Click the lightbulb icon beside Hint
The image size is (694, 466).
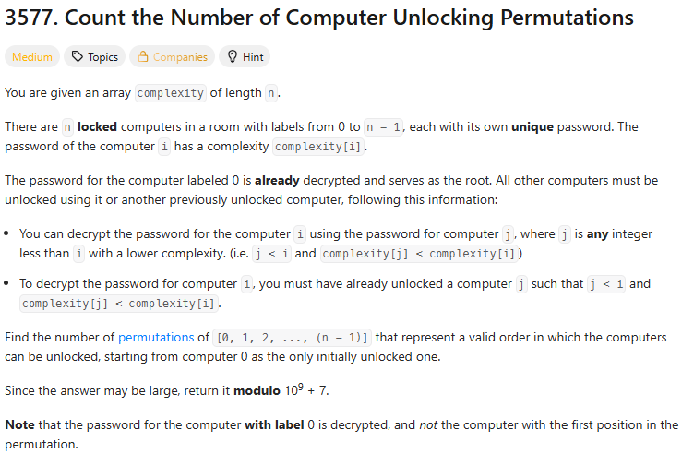coord(233,56)
